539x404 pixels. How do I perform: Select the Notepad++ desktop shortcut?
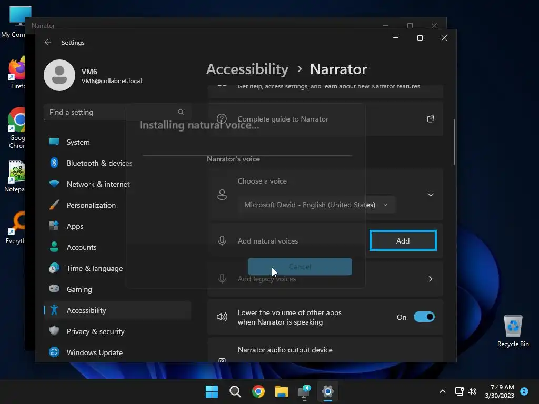point(14,177)
